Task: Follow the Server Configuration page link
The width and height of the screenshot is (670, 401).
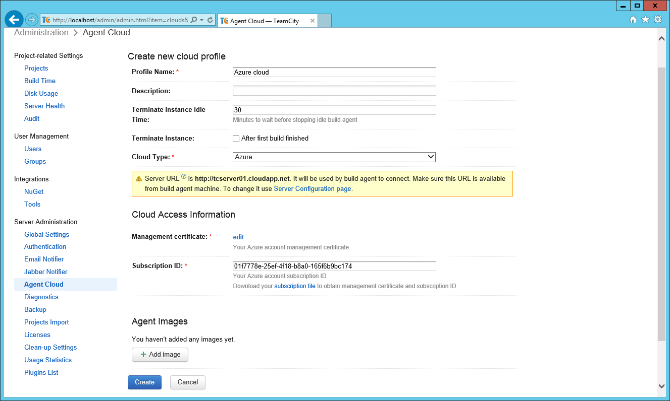Action: tap(313, 189)
